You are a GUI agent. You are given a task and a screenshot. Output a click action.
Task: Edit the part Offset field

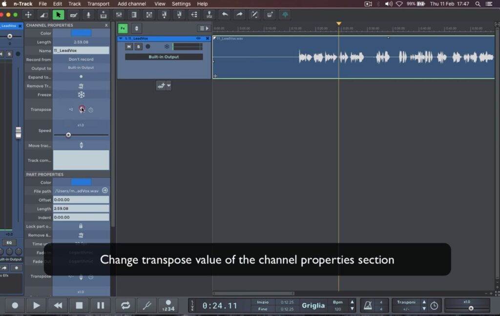coord(81,200)
